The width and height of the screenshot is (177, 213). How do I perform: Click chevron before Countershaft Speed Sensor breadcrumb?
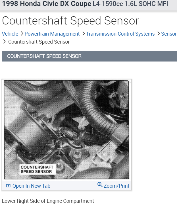[x=4, y=42]
